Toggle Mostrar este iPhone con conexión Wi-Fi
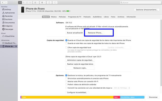 pyautogui.click(x=66, y=82)
